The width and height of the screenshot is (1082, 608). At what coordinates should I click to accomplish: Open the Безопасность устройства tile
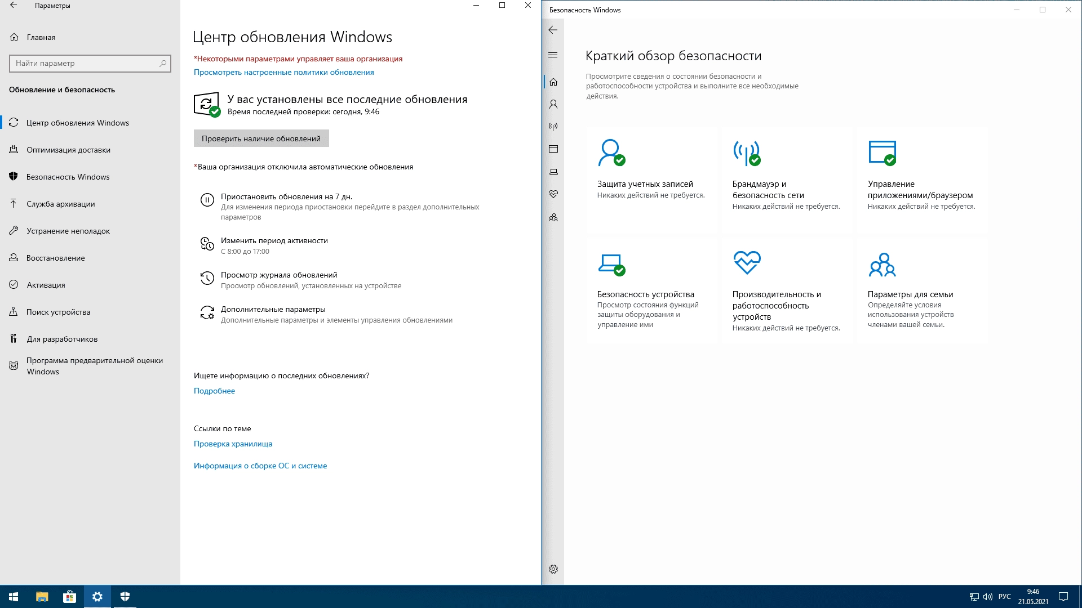tap(651, 290)
